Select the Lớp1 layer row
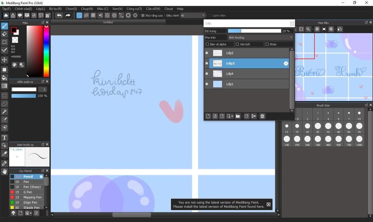This screenshot has width=373, height=222. pyautogui.click(x=247, y=84)
